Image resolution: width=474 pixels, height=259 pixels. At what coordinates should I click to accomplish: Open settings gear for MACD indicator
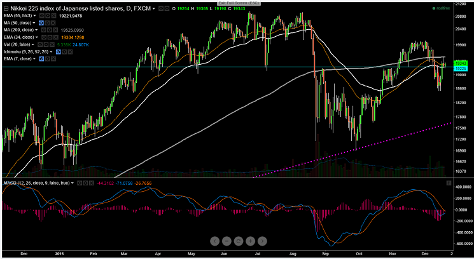point(85,183)
